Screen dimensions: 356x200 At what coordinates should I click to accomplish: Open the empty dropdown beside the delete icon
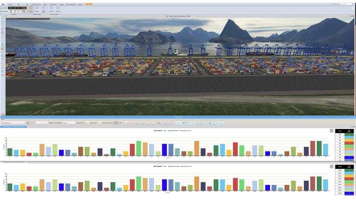point(42,123)
